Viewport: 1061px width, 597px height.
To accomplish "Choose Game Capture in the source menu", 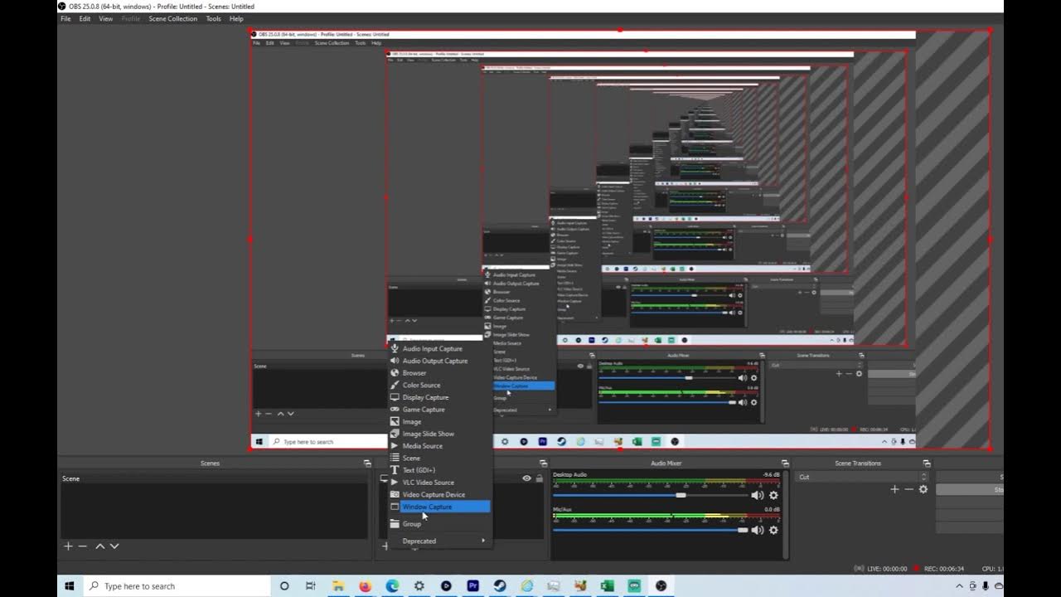I will click(x=438, y=410).
